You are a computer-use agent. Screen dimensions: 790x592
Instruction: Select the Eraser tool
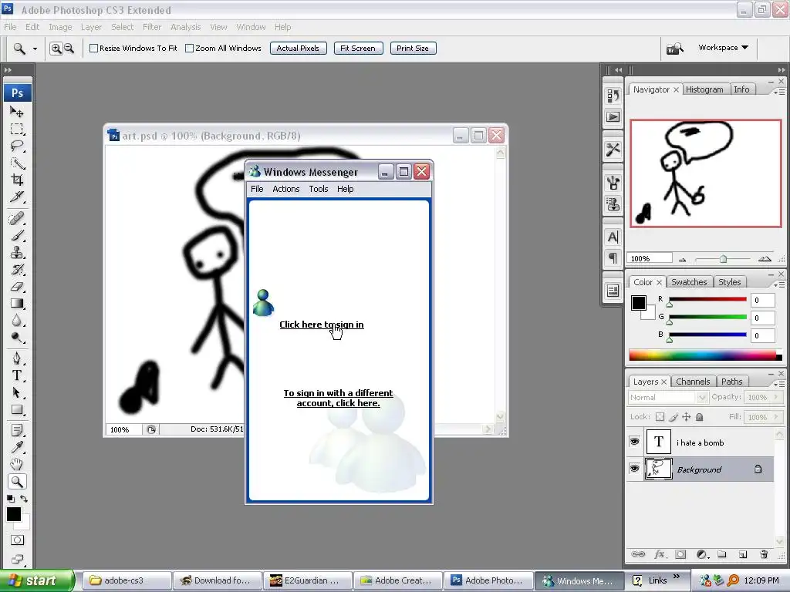[x=17, y=287]
